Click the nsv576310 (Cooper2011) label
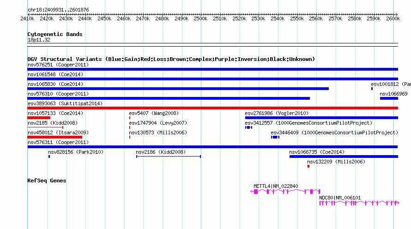411x229 pixels. pyautogui.click(x=58, y=94)
